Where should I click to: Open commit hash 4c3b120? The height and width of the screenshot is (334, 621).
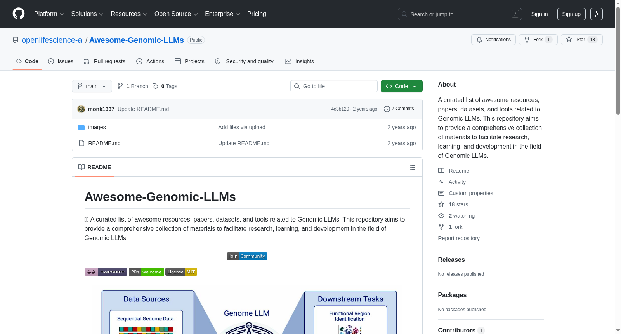(340, 109)
